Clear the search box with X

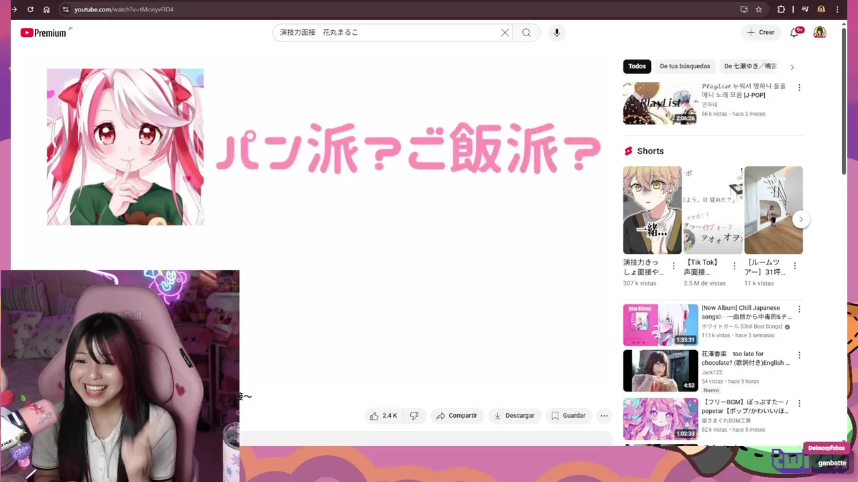click(505, 33)
